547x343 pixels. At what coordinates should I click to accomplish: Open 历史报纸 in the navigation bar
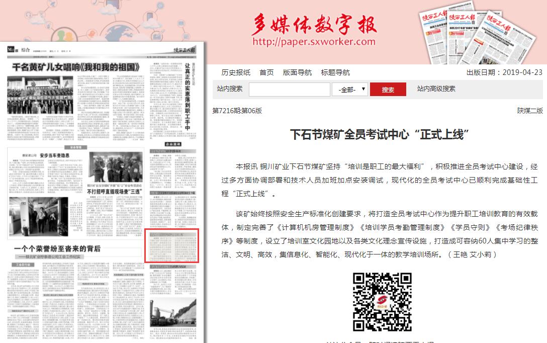click(236, 72)
